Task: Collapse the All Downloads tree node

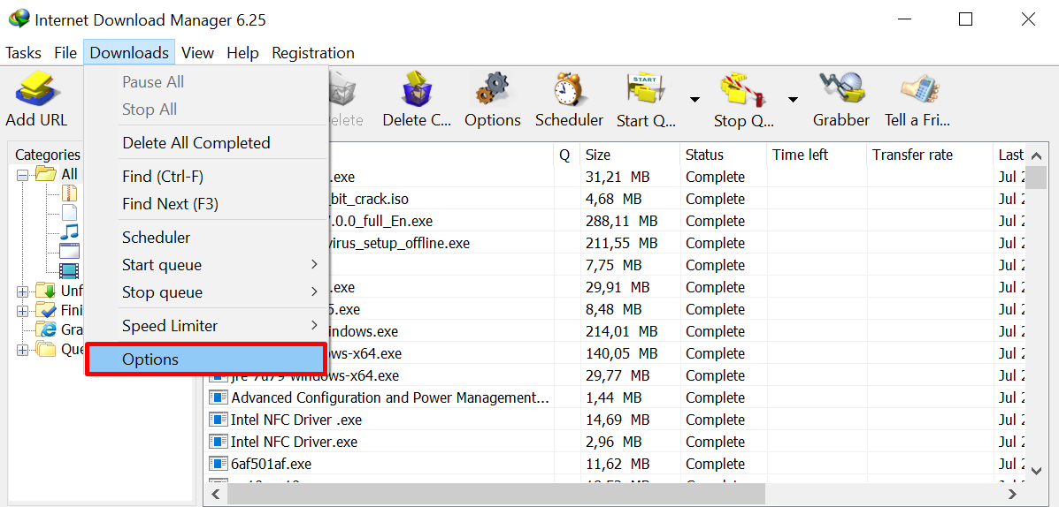Action: pyautogui.click(x=22, y=175)
